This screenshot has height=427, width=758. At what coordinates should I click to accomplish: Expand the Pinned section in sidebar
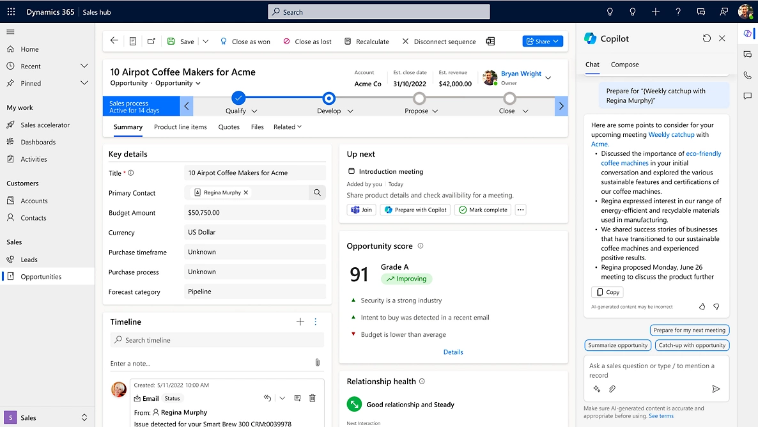click(x=84, y=83)
